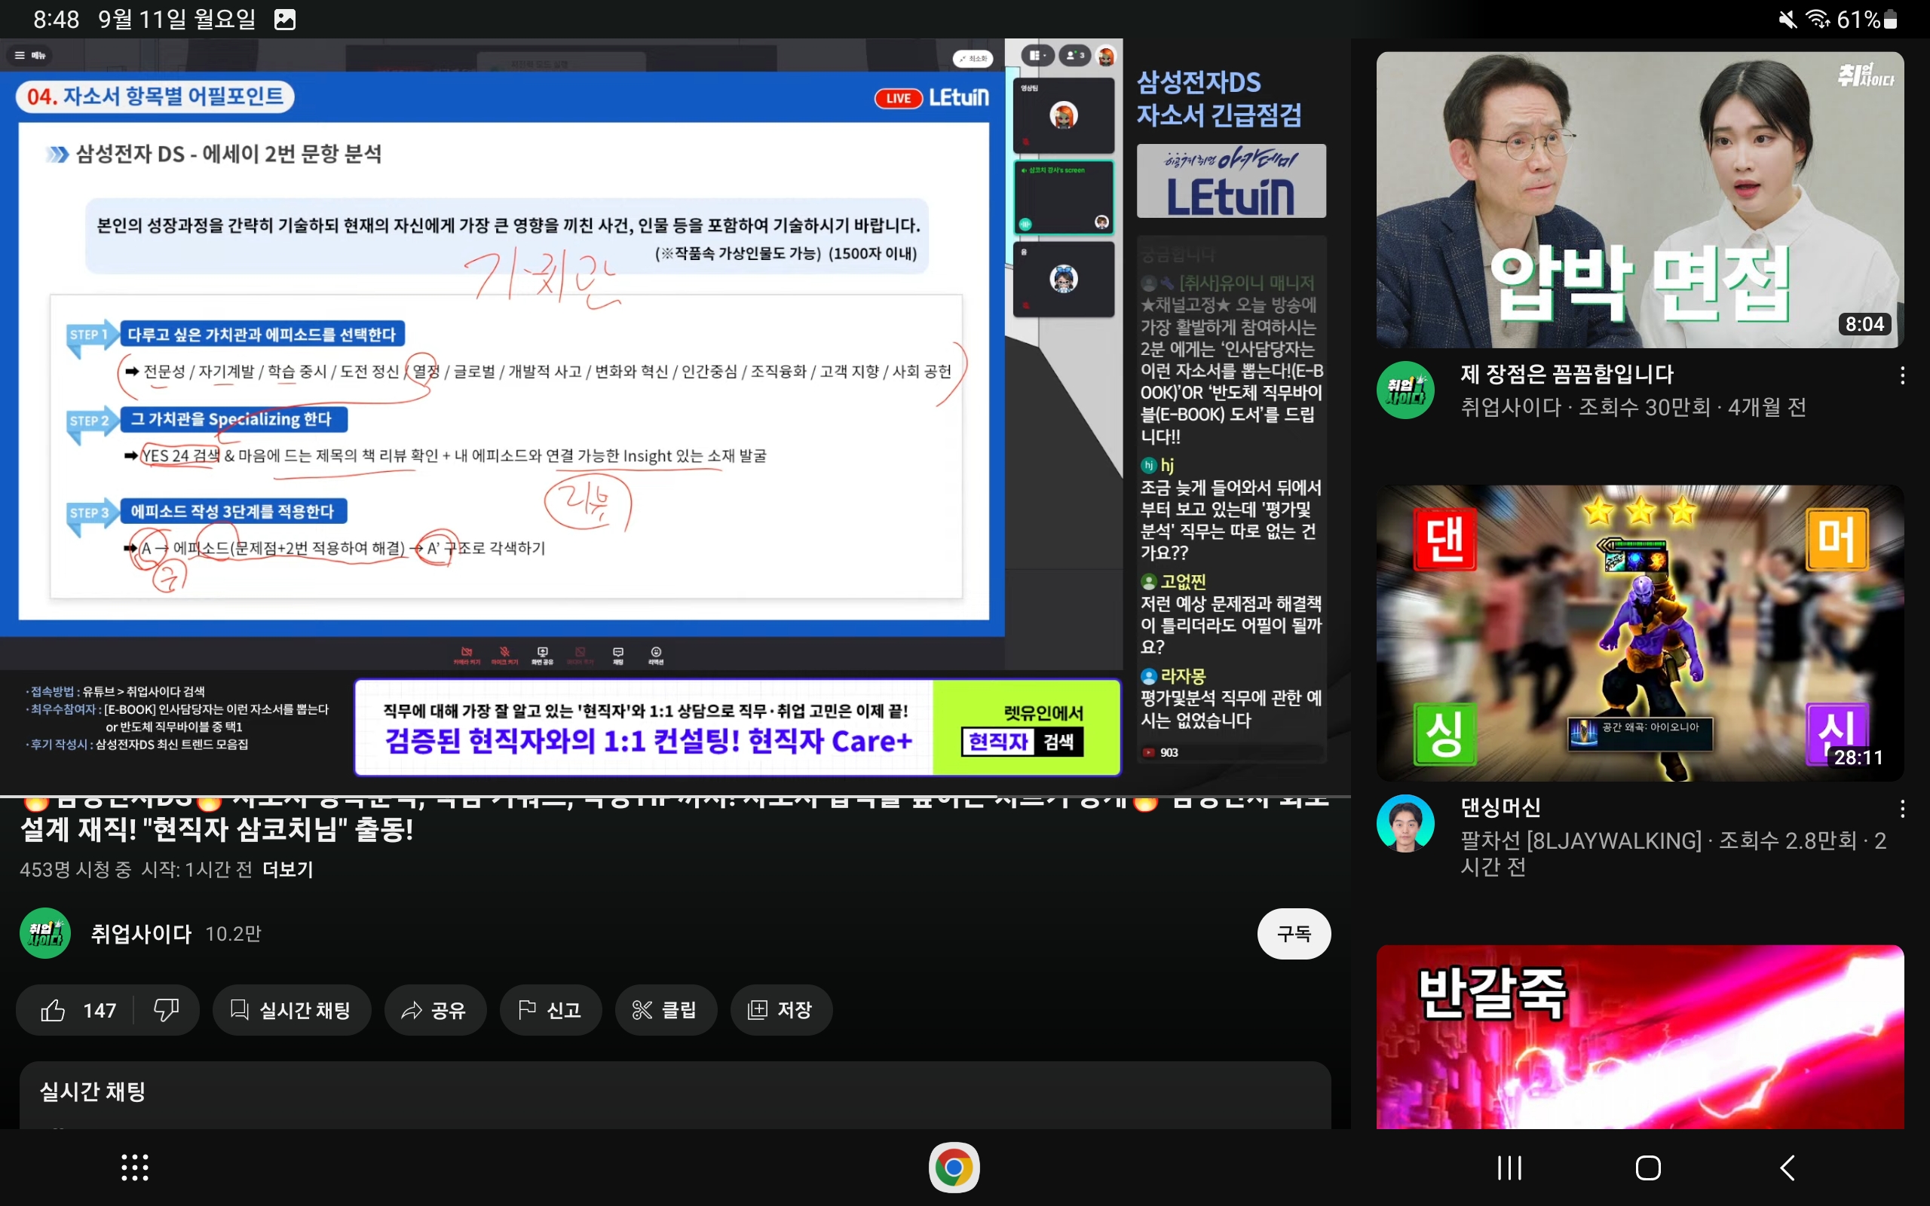Open options menu for 제 장점은 꼼꼼함입니다 video
Viewport: 1930px width, 1206px height.
[x=1902, y=375]
